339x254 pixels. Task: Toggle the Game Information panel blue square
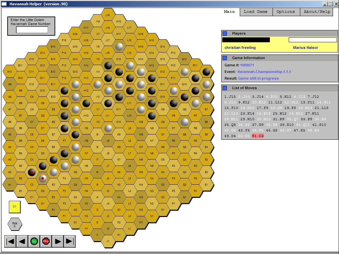[x=225, y=58]
